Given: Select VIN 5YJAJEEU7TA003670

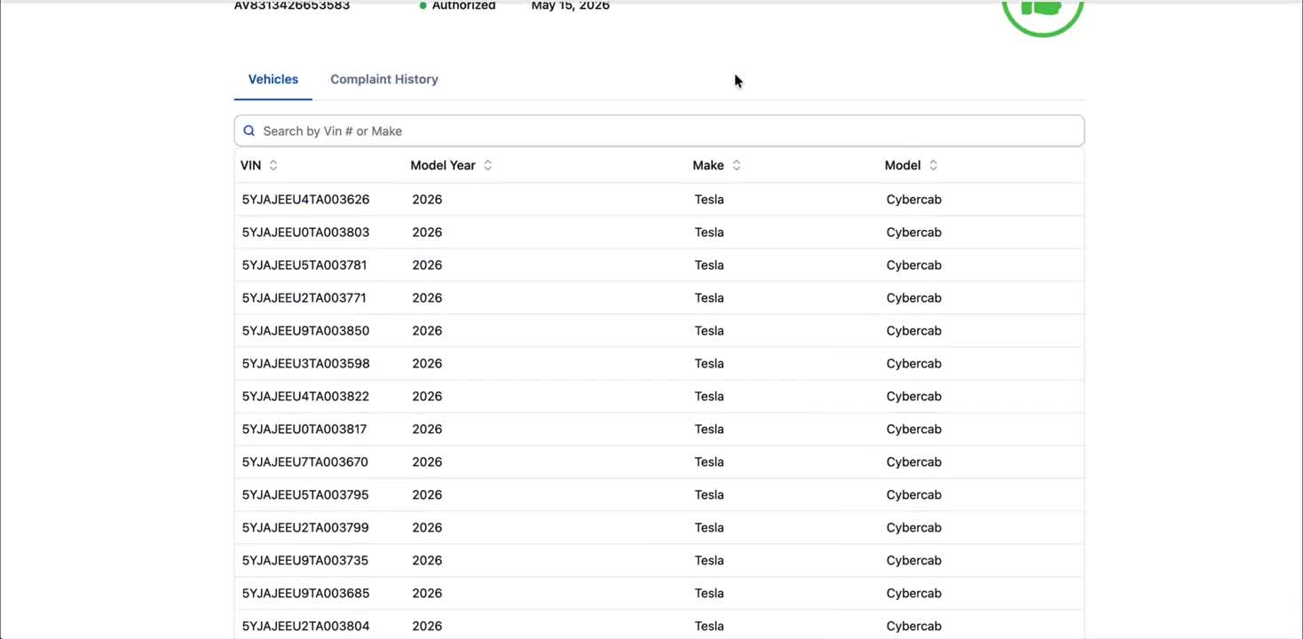Looking at the screenshot, I should point(304,462).
